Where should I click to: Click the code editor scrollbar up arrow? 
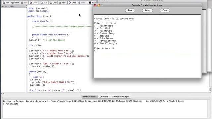tap(210, 88)
